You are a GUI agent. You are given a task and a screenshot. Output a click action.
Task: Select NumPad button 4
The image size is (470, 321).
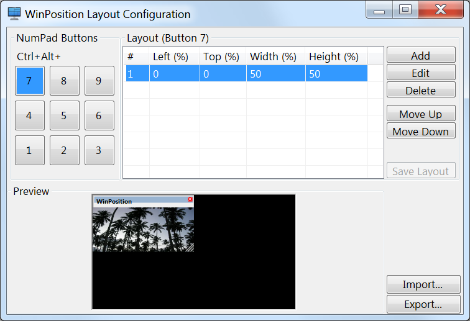tap(30, 115)
